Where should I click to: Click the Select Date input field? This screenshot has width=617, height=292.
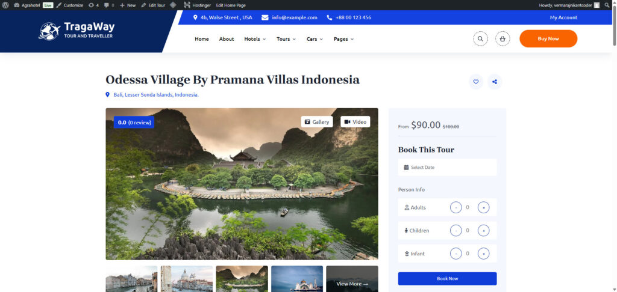click(x=448, y=167)
